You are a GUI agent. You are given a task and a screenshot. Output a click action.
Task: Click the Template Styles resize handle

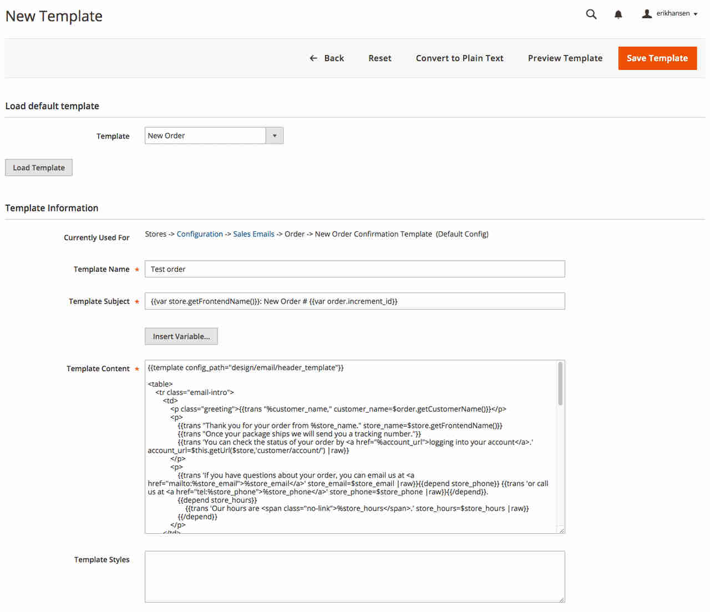point(561,599)
